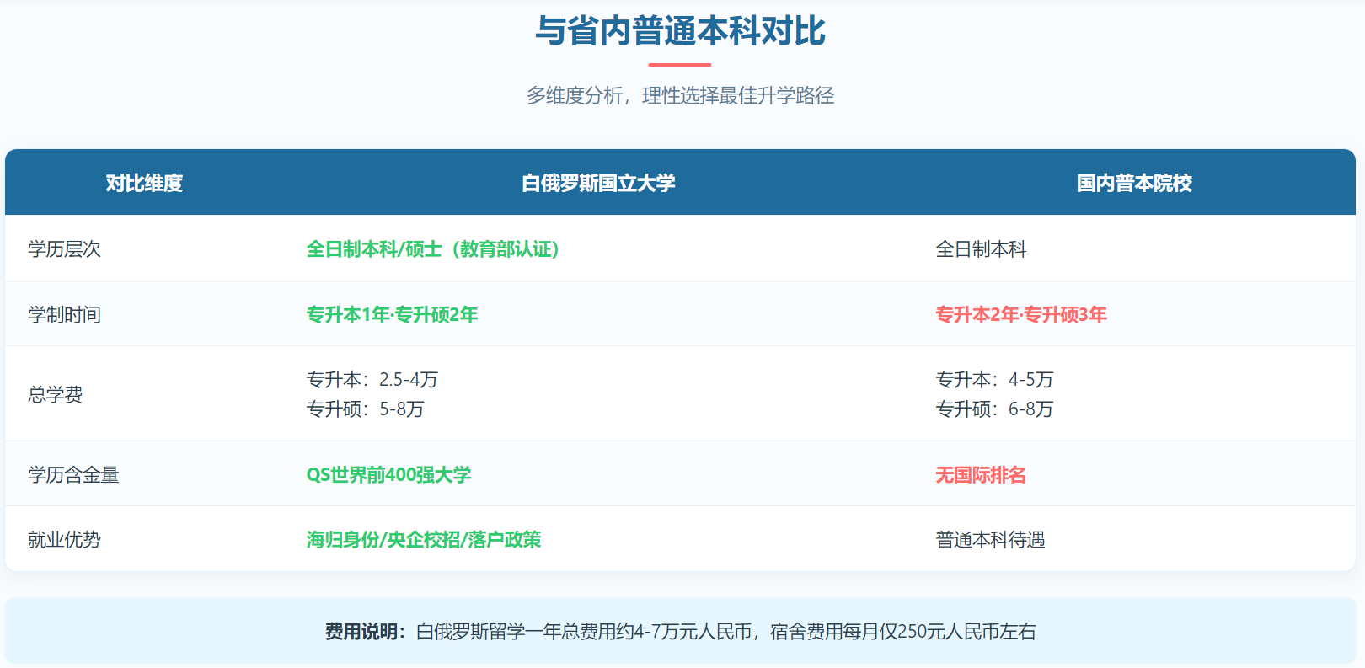Select the 总学费 row label
Screen dimensions: 1365x668
coord(56,394)
